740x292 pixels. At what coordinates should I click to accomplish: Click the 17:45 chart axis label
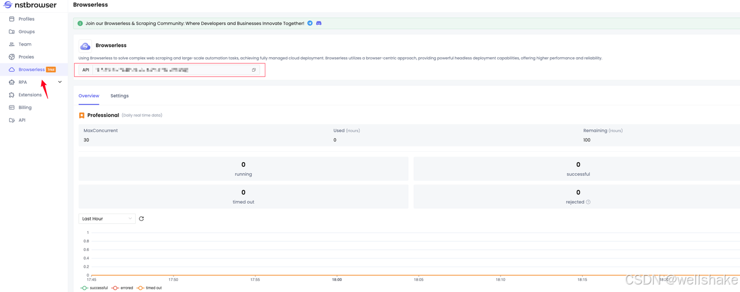(91, 279)
